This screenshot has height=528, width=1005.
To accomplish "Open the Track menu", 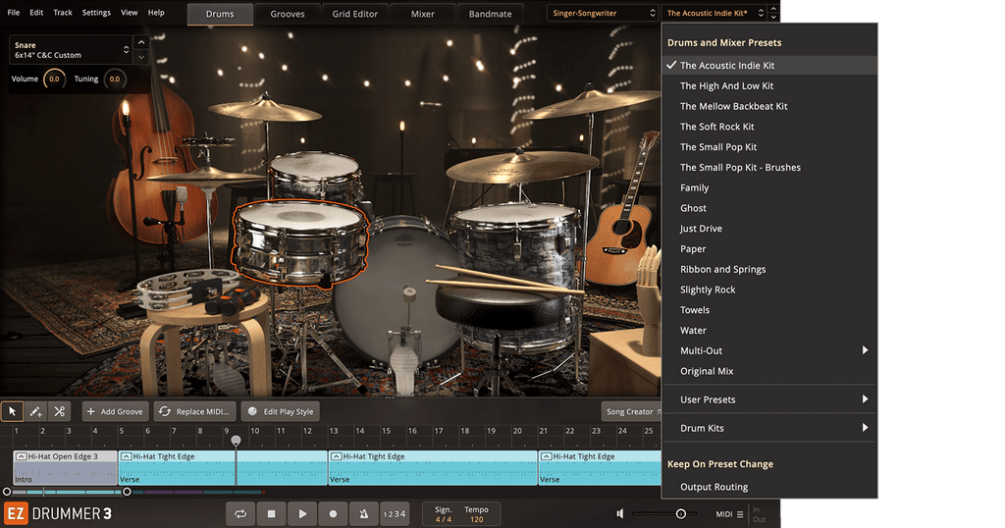I will (63, 12).
